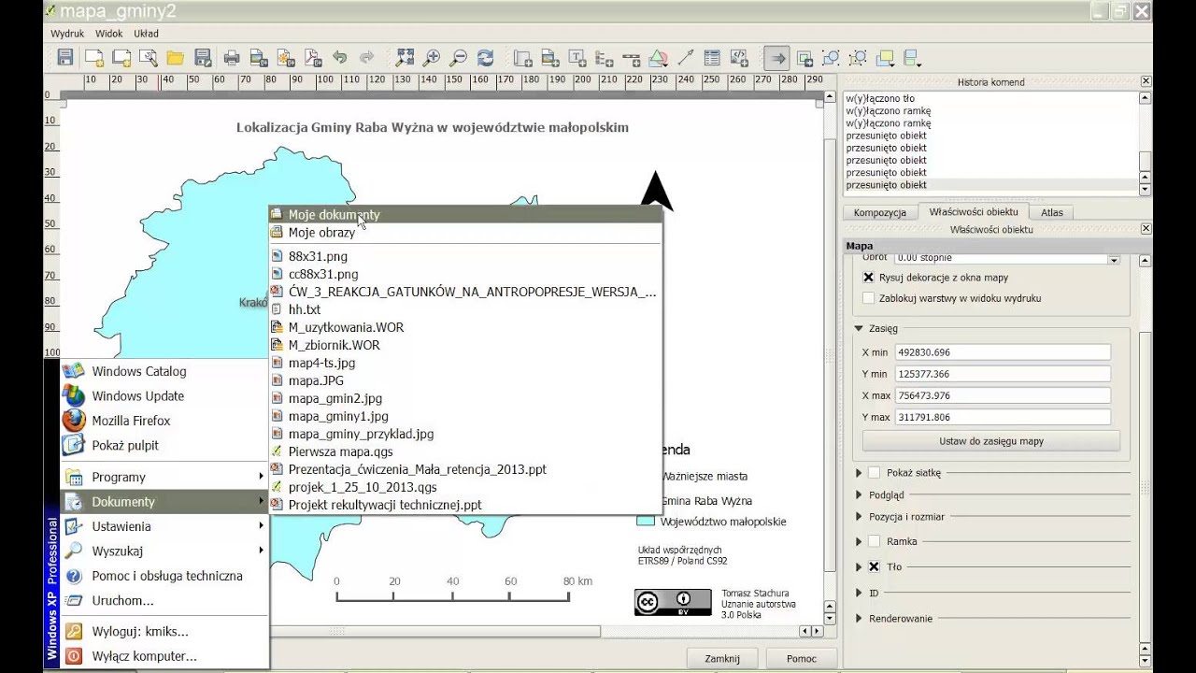Image resolution: width=1196 pixels, height=673 pixels.
Task: Click the Zoom in magnifier icon
Action: pyautogui.click(x=431, y=58)
